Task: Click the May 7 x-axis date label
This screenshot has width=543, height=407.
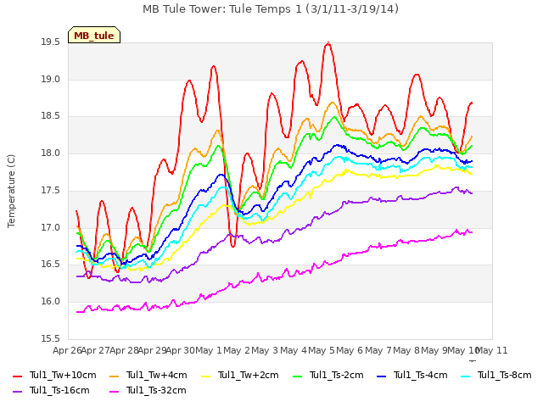Action: [378, 350]
